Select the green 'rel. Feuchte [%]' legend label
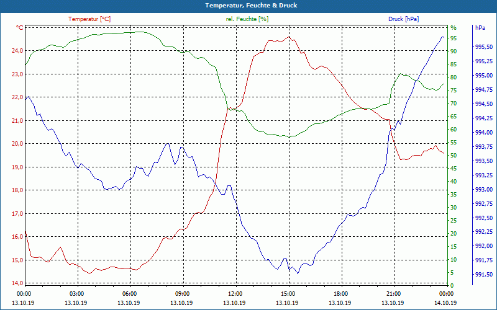 (x=247, y=19)
